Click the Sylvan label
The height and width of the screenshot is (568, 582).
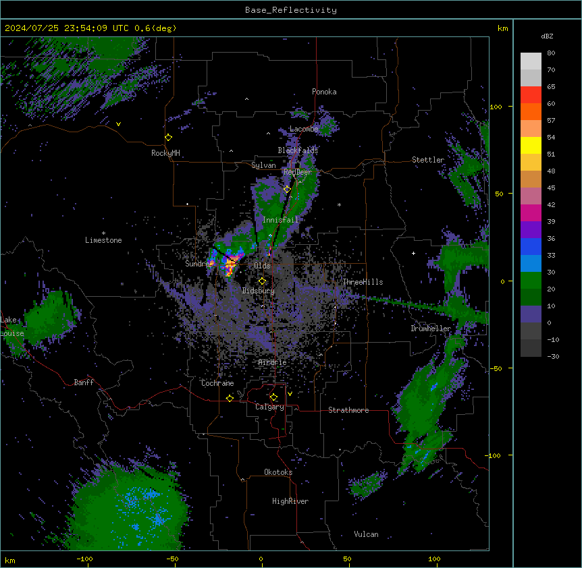pos(263,165)
